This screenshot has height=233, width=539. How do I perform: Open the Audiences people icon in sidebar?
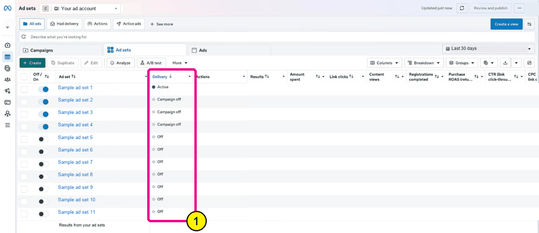coord(7,80)
